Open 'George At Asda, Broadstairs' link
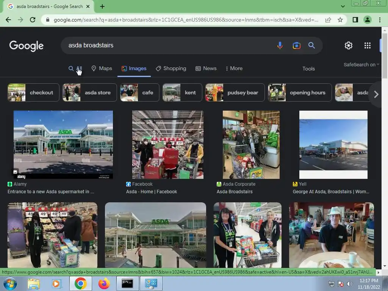The height and width of the screenshot is (291, 388). coord(331,192)
